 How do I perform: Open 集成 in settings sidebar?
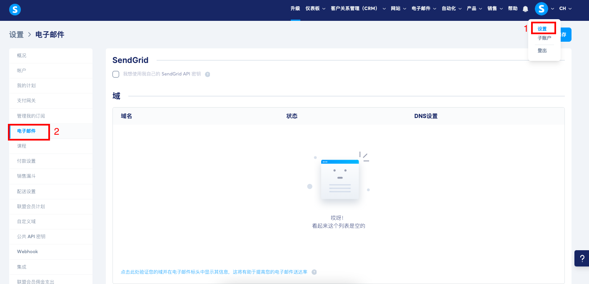(51, 266)
